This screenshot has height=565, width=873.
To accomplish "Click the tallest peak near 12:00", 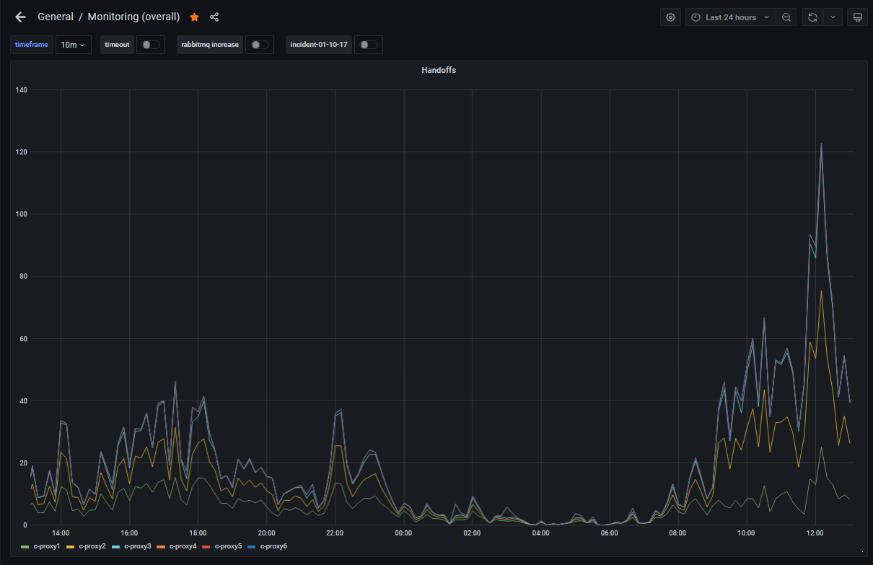I will coord(821,144).
